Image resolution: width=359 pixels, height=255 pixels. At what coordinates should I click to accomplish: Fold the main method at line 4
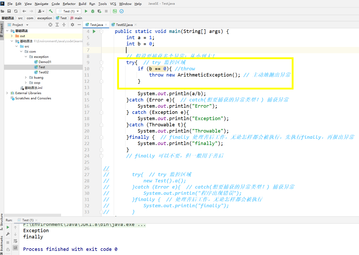point(102,31)
